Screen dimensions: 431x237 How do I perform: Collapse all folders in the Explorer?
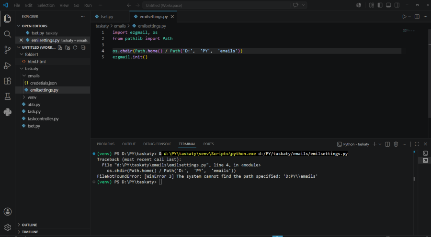coord(83,47)
